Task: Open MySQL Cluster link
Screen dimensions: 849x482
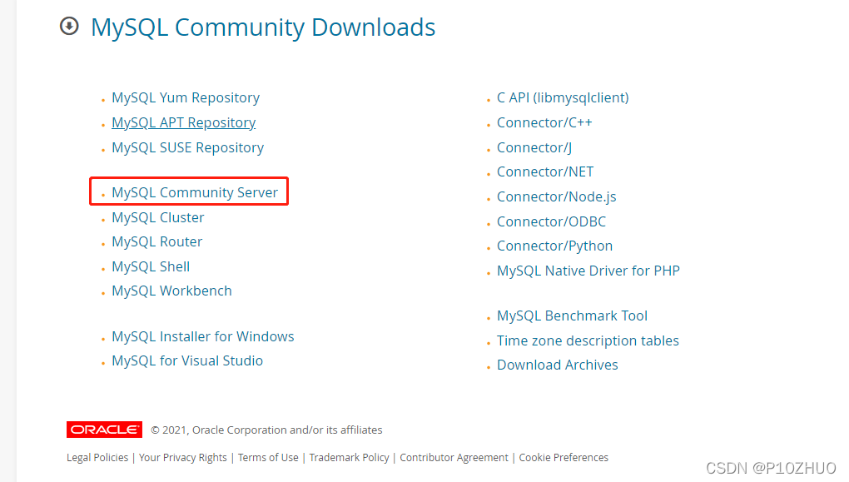Action: click(158, 217)
